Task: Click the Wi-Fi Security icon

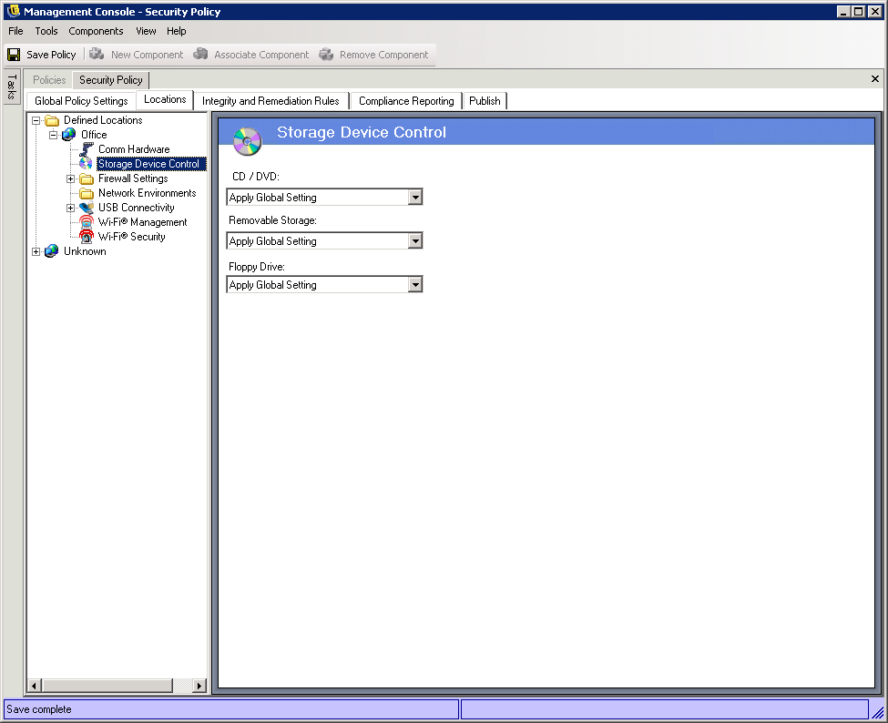Action: [x=87, y=237]
